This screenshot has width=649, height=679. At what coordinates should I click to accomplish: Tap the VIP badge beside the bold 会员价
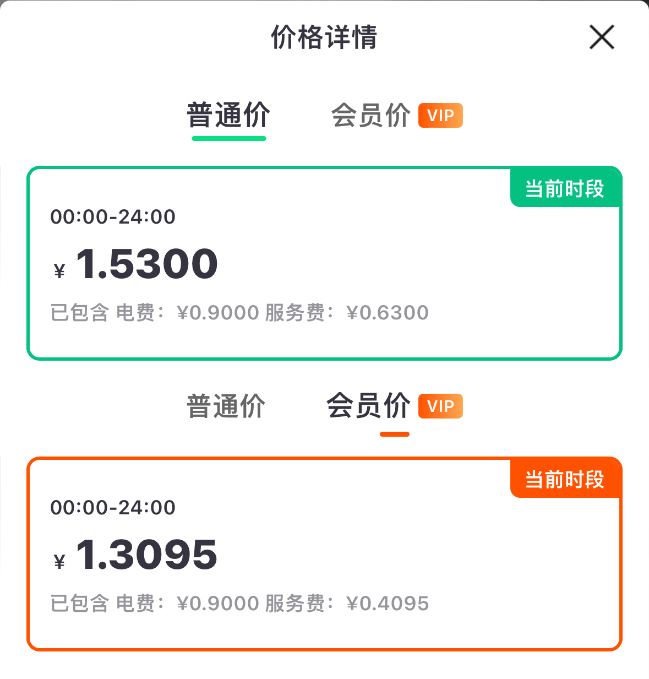tap(440, 406)
